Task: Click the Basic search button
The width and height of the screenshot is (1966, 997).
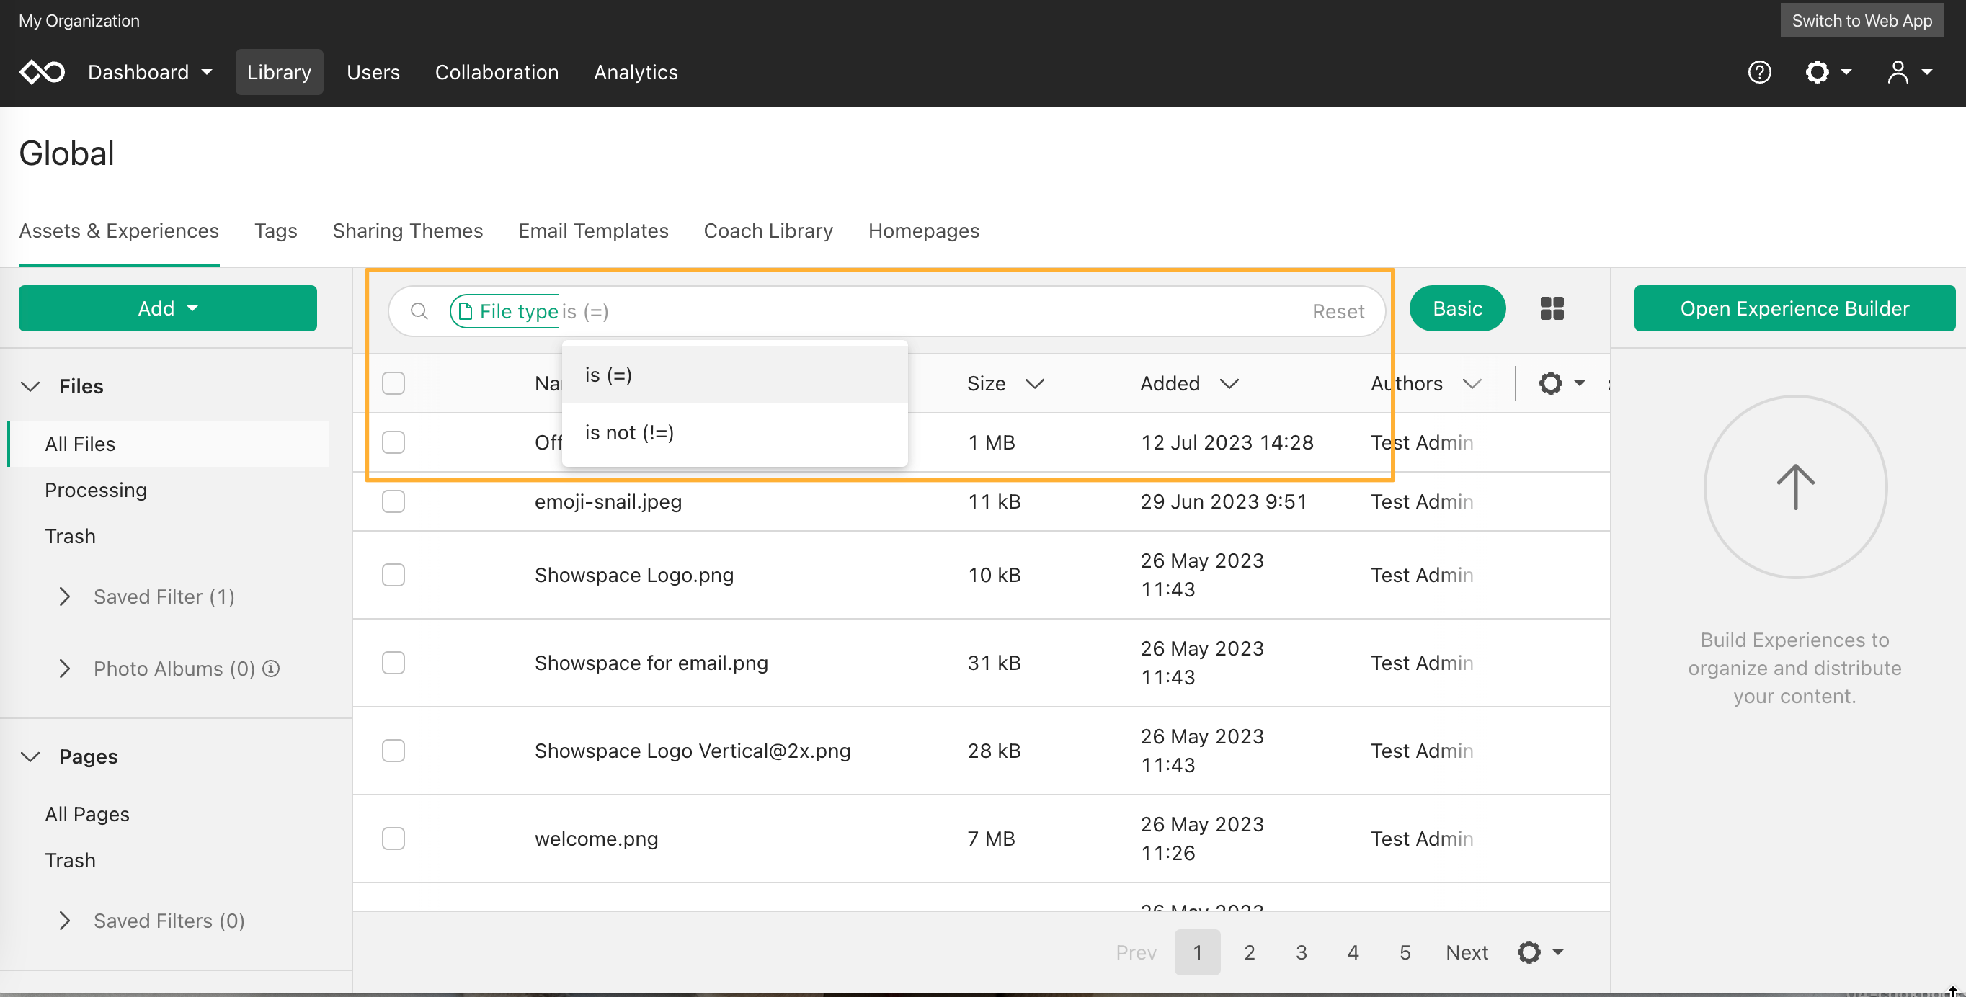Action: pyautogui.click(x=1457, y=308)
